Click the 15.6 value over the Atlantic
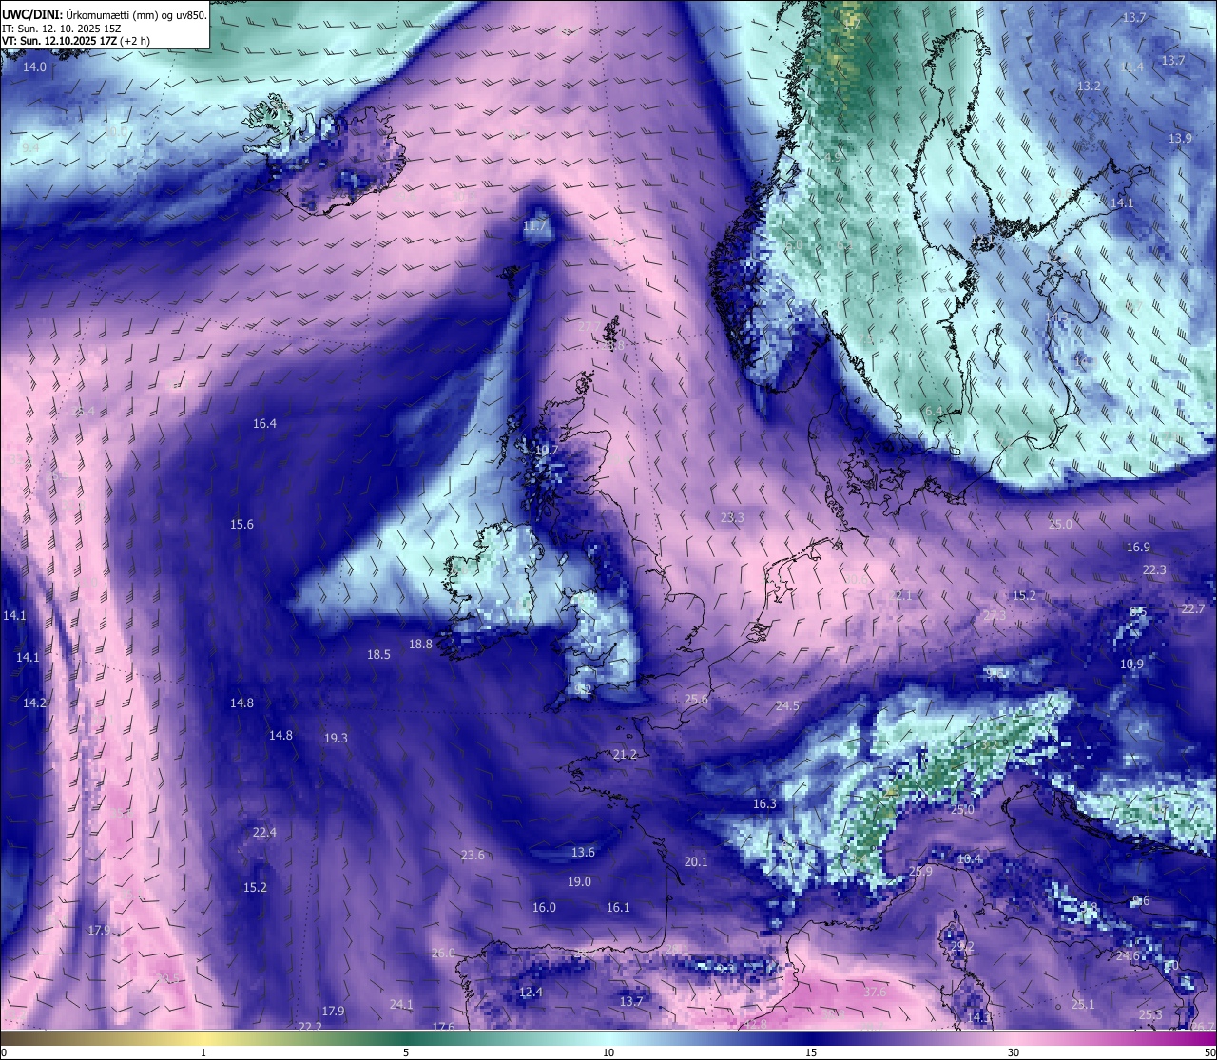1217x1060 pixels. tap(241, 525)
